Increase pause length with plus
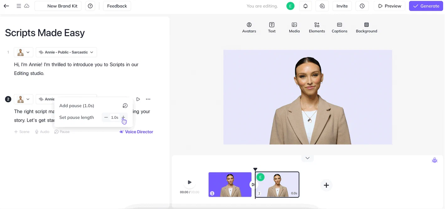The image size is (445, 209). point(123,117)
